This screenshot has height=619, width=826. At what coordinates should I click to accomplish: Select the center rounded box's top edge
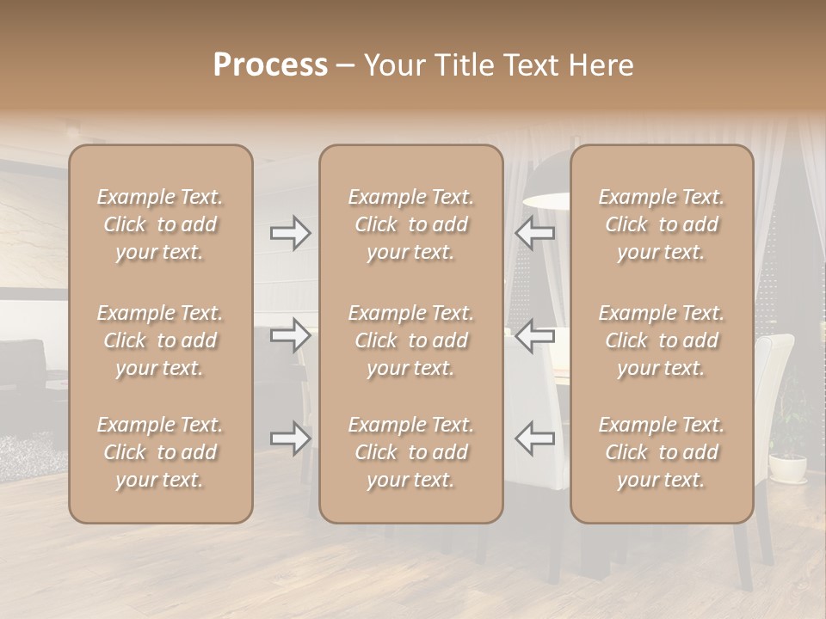coord(410,145)
